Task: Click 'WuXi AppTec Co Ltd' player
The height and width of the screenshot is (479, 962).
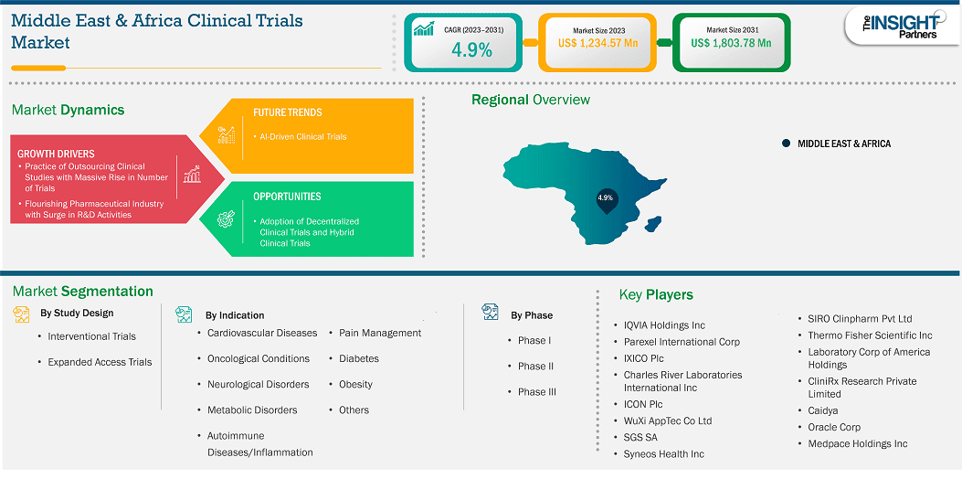Action: (668, 420)
